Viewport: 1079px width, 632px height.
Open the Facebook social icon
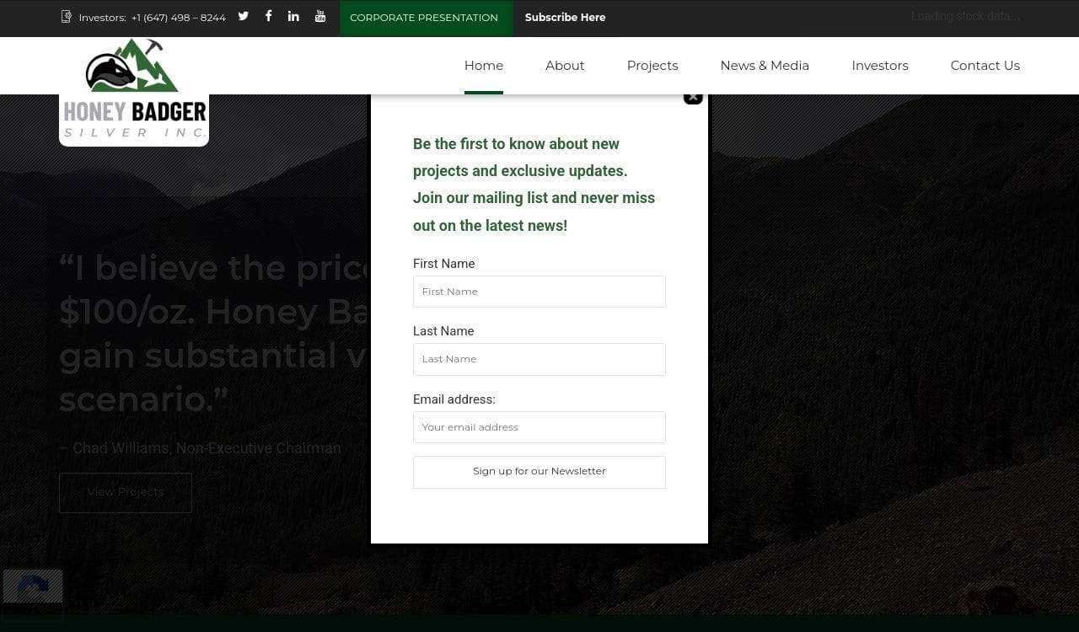(x=268, y=16)
